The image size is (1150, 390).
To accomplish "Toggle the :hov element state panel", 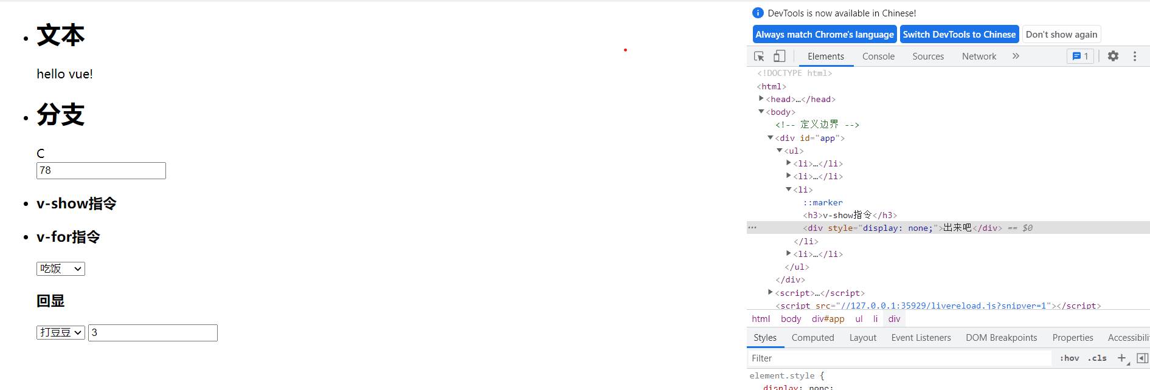I will pos(1069,358).
